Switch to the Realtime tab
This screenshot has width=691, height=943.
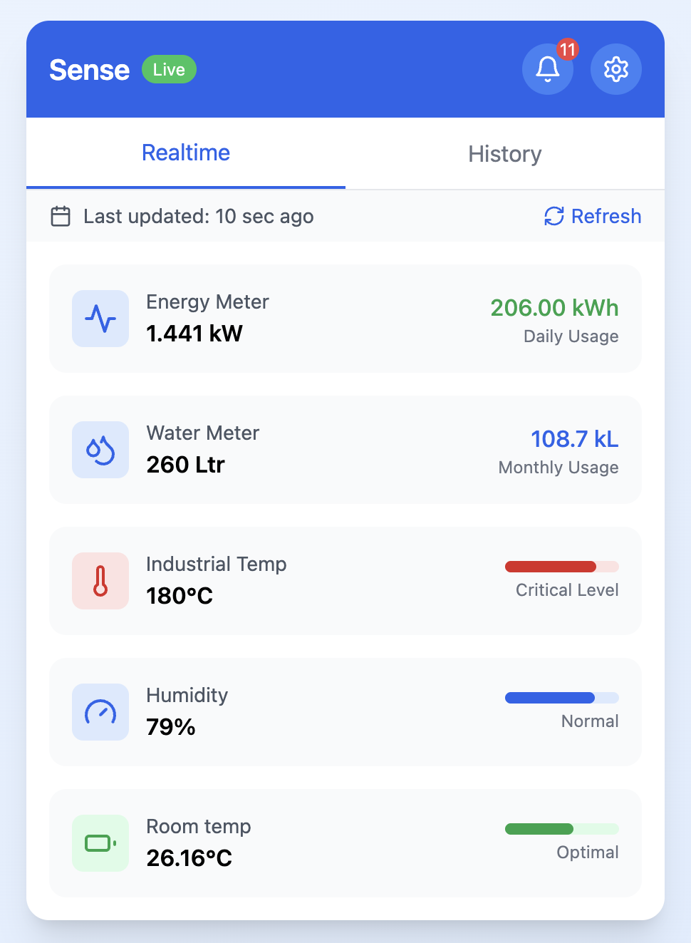[186, 153]
